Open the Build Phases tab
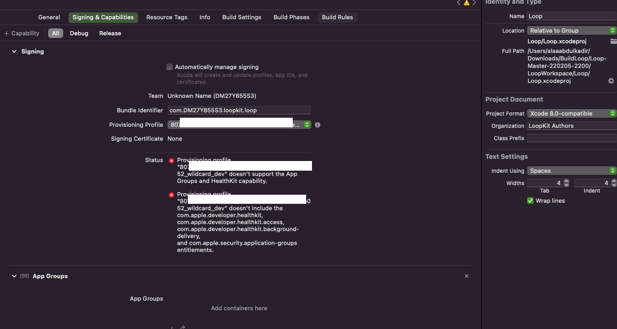 coord(291,17)
